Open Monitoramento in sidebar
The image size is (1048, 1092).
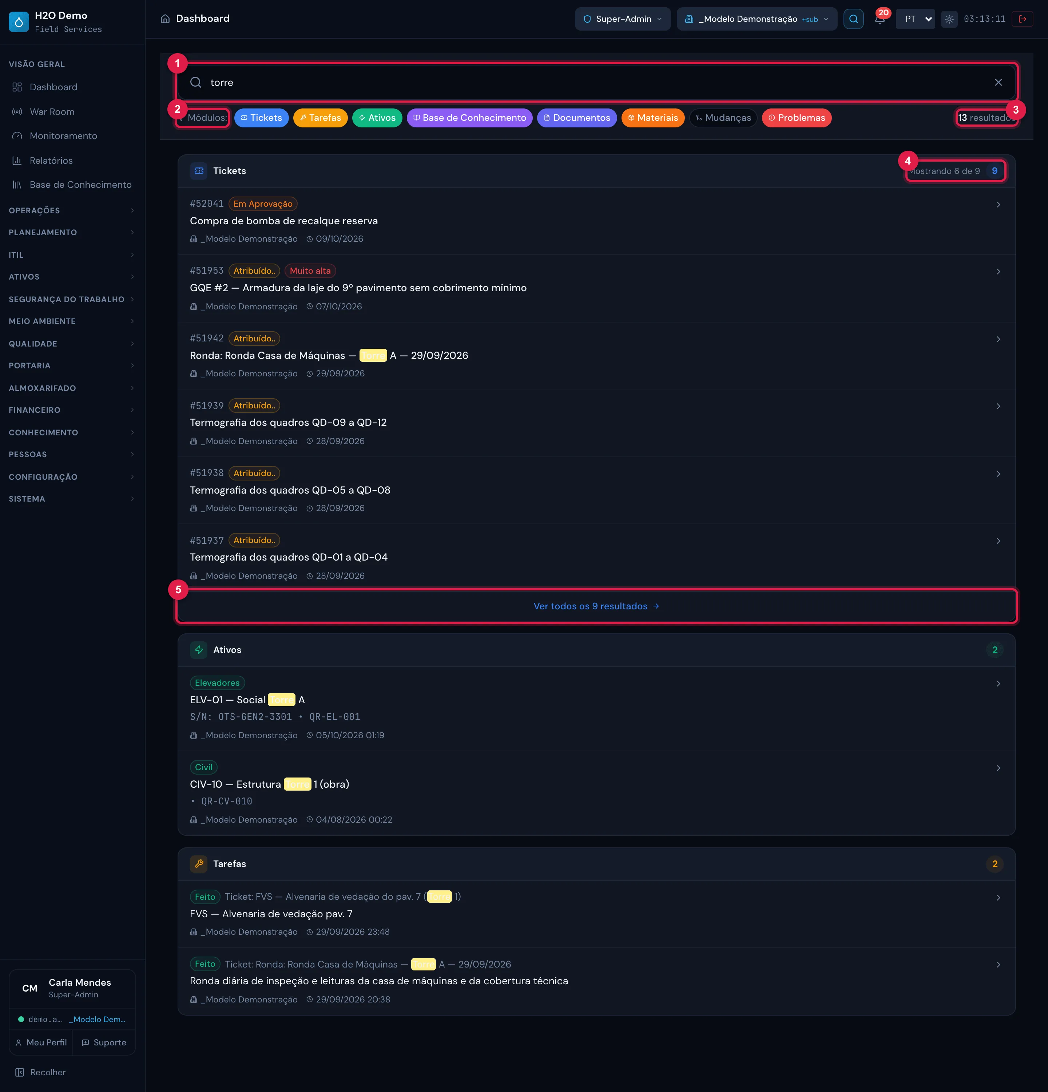[x=72, y=136]
